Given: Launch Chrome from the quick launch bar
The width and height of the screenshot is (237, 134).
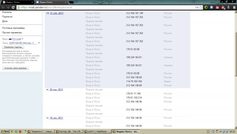Looking at the screenshot, I should pos(12,131).
